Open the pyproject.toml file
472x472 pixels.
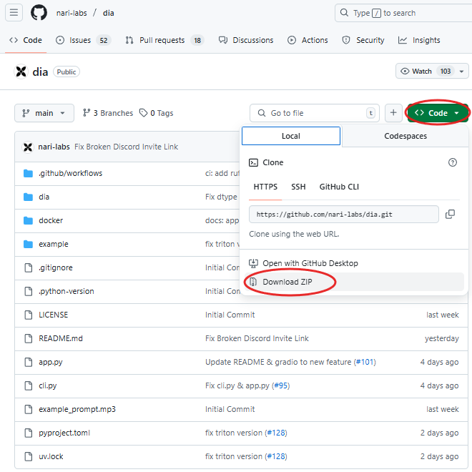click(64, 433)
